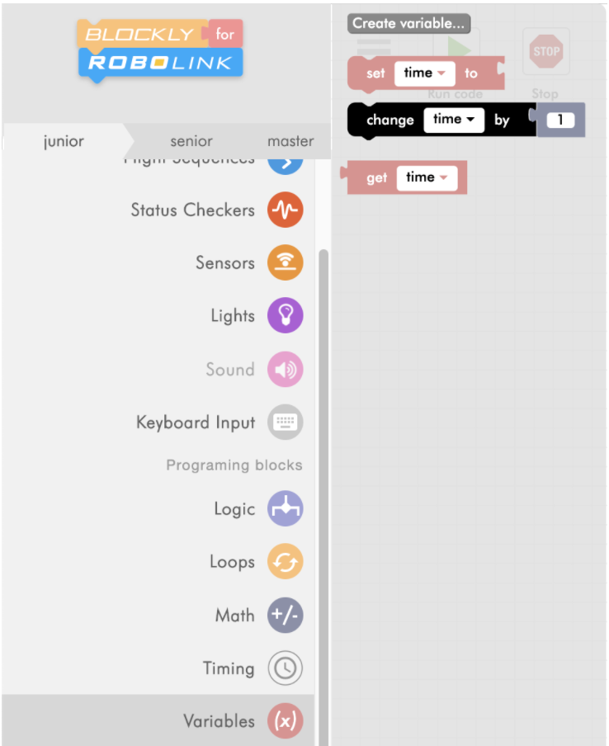Switch to the master tab

[x=290, y=141]
